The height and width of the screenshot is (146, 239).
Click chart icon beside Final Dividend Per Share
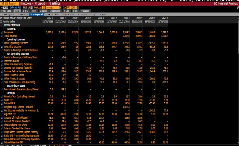2,125
